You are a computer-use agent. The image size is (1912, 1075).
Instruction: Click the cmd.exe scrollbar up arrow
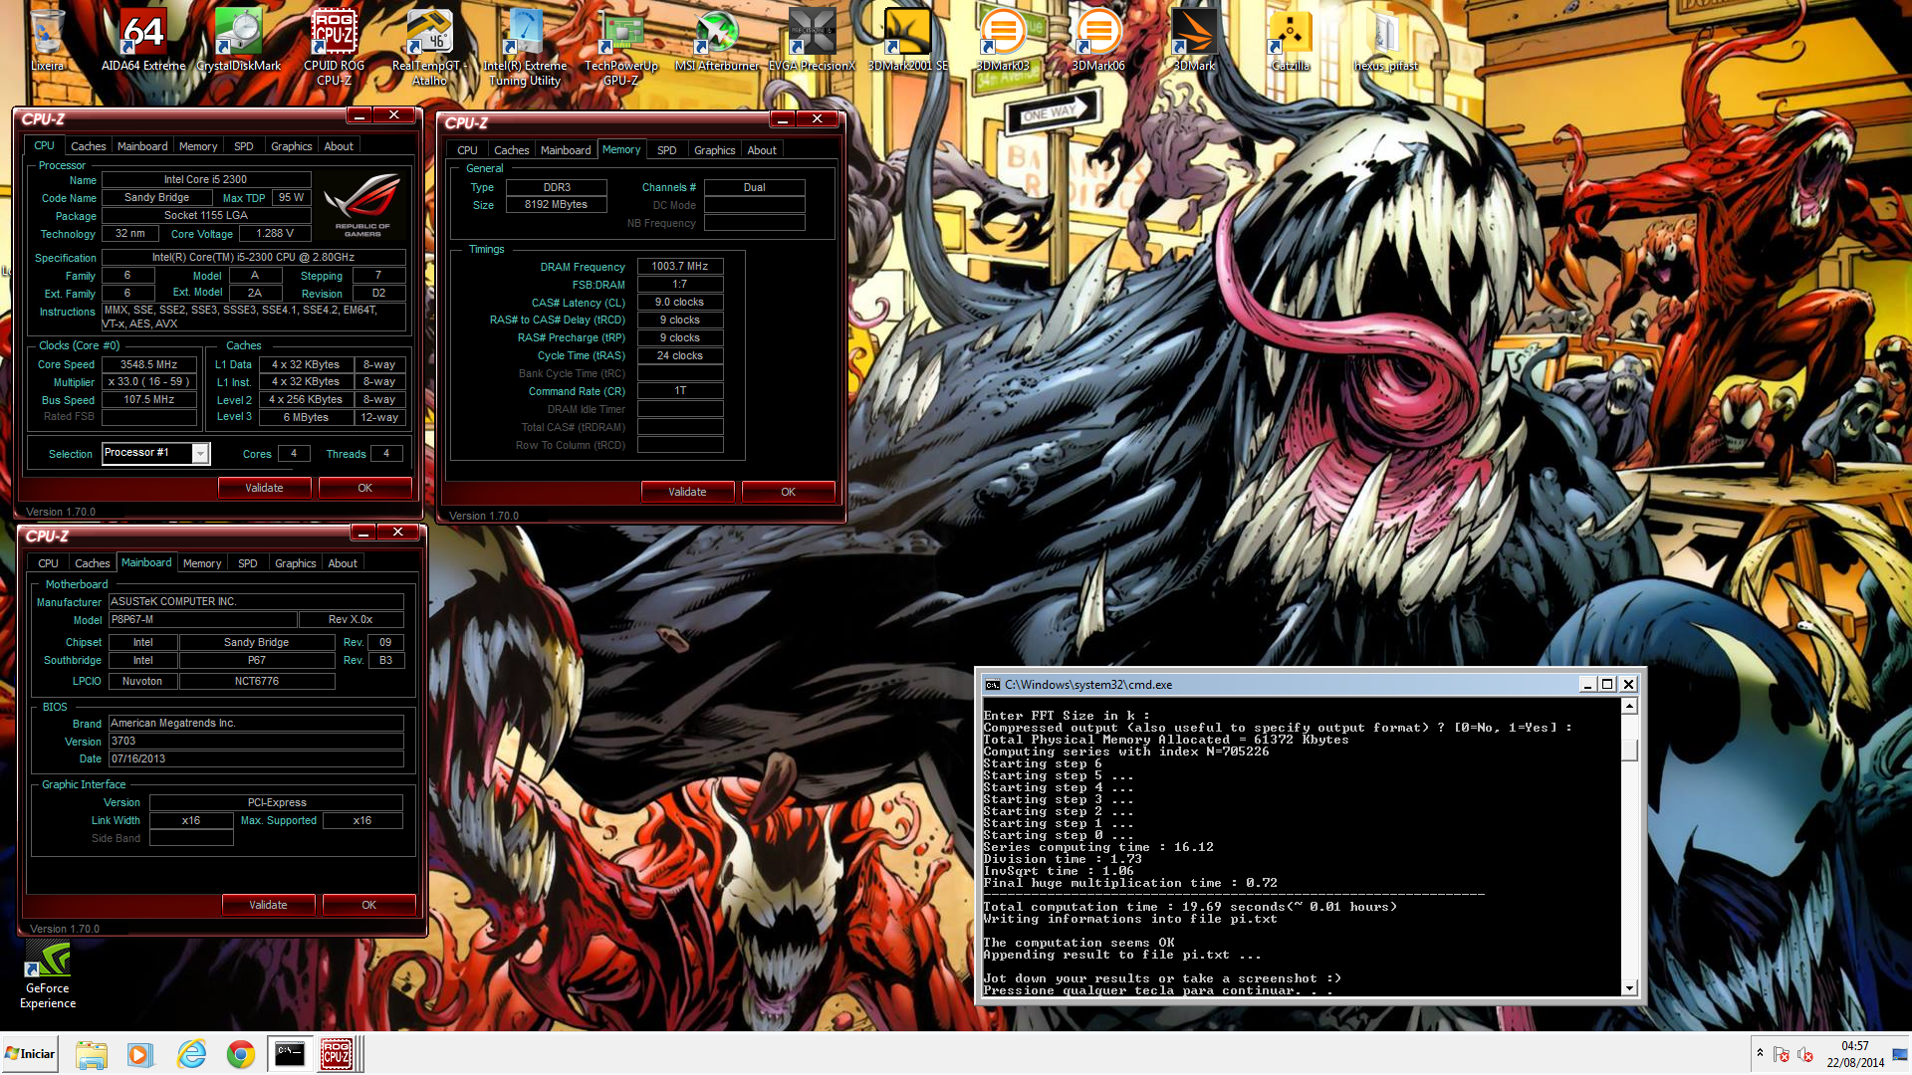(1629, 706)
